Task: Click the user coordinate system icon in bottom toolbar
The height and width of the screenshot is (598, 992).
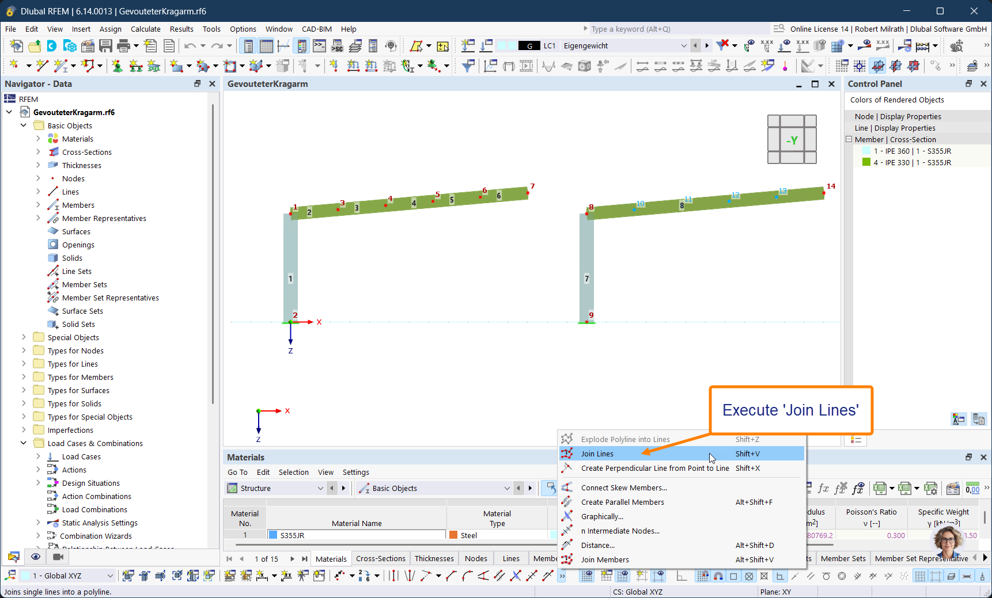Action: pyautogui.click(x=11, y=576)
